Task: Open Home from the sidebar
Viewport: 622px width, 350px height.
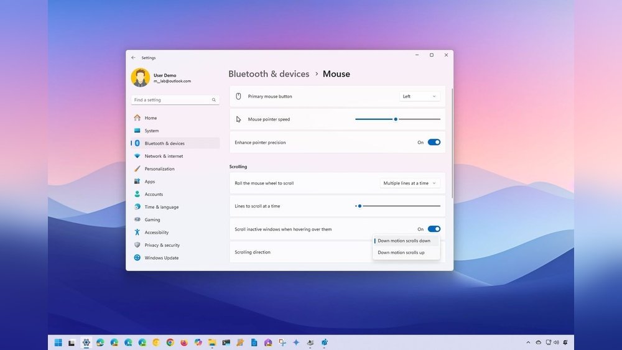Action: click(x=151, y=118)
